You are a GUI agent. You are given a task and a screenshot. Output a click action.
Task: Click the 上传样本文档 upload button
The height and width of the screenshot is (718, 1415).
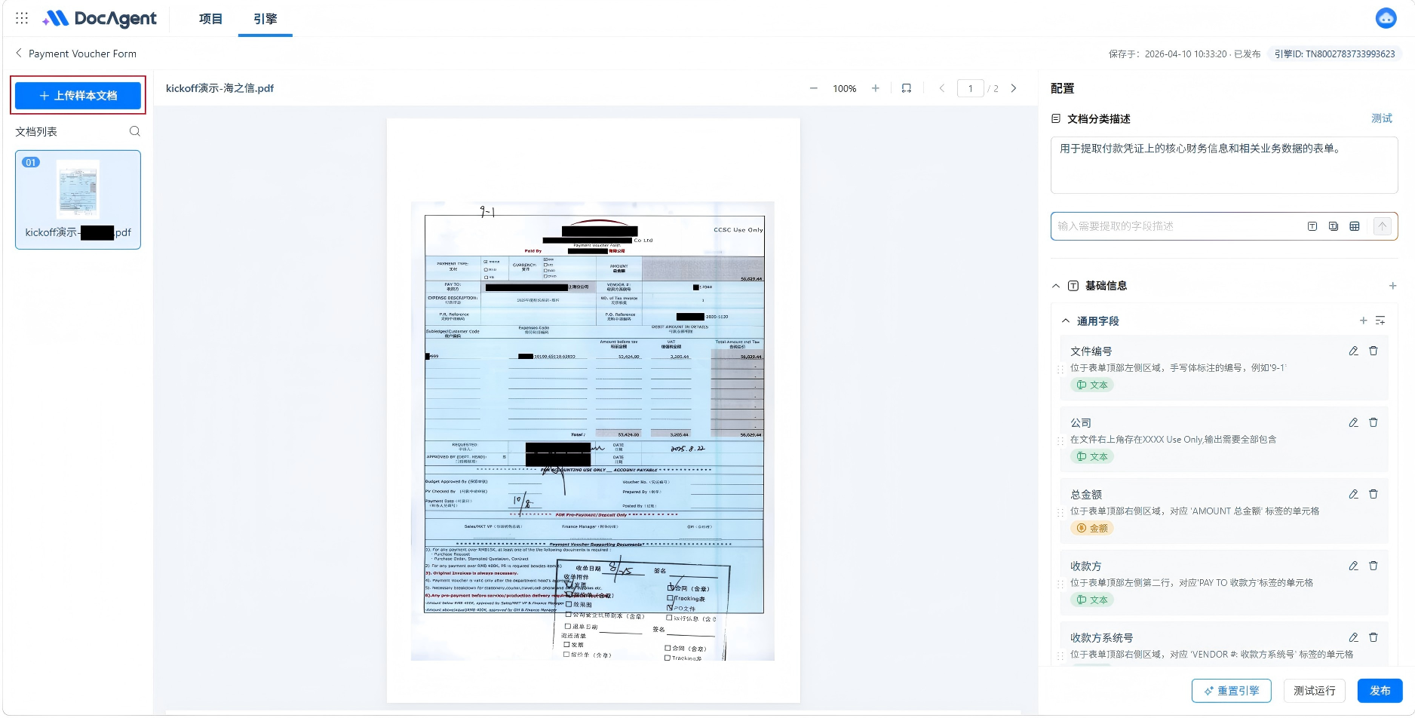point(78,96)
